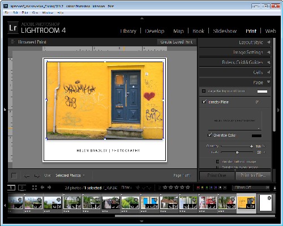The height and width of the screenshot is (226, 283).
Task: Set filter rating to one star
Action: (165, 188)
